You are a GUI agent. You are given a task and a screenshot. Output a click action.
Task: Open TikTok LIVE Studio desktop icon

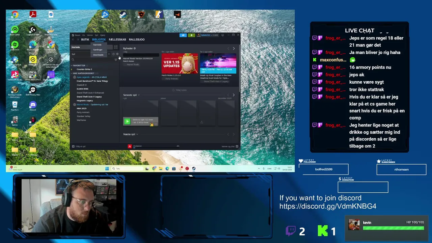[15, 75]
